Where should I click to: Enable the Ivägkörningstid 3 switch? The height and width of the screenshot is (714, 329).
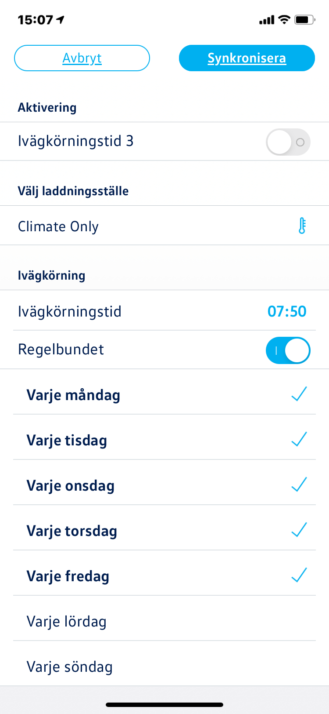[x=288, y=142]
